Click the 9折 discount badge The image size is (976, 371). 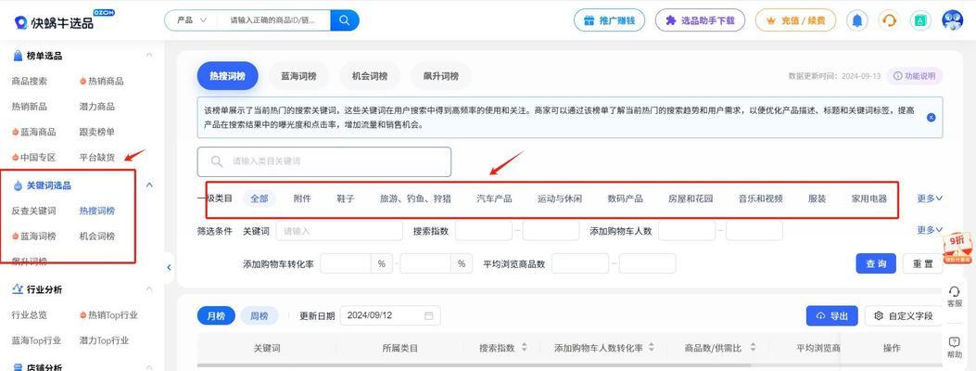pyautogui.click(x=958, y=249)
